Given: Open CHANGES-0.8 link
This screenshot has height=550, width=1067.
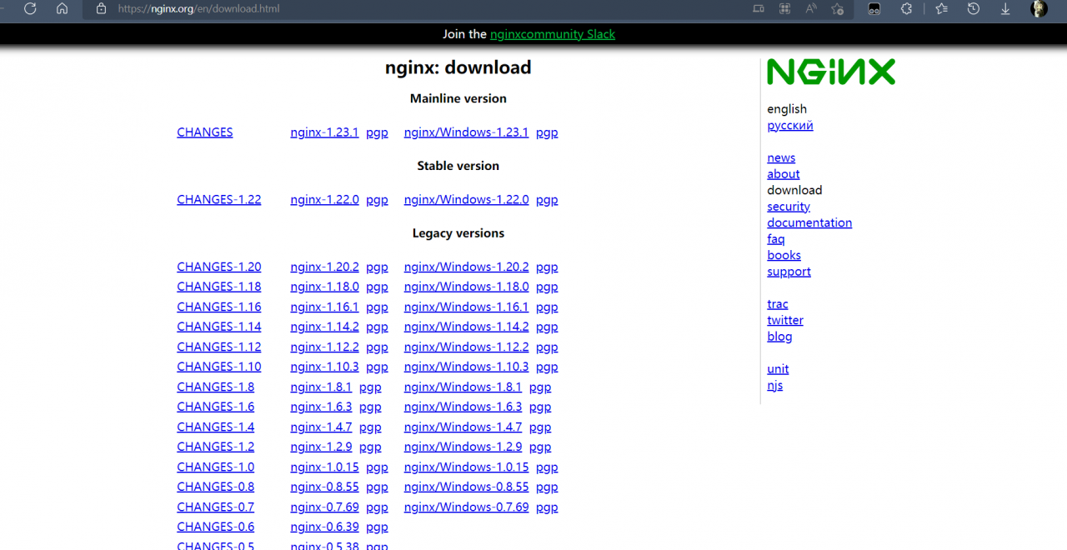Looking at the screenshot, I should [x=216, y=487].
